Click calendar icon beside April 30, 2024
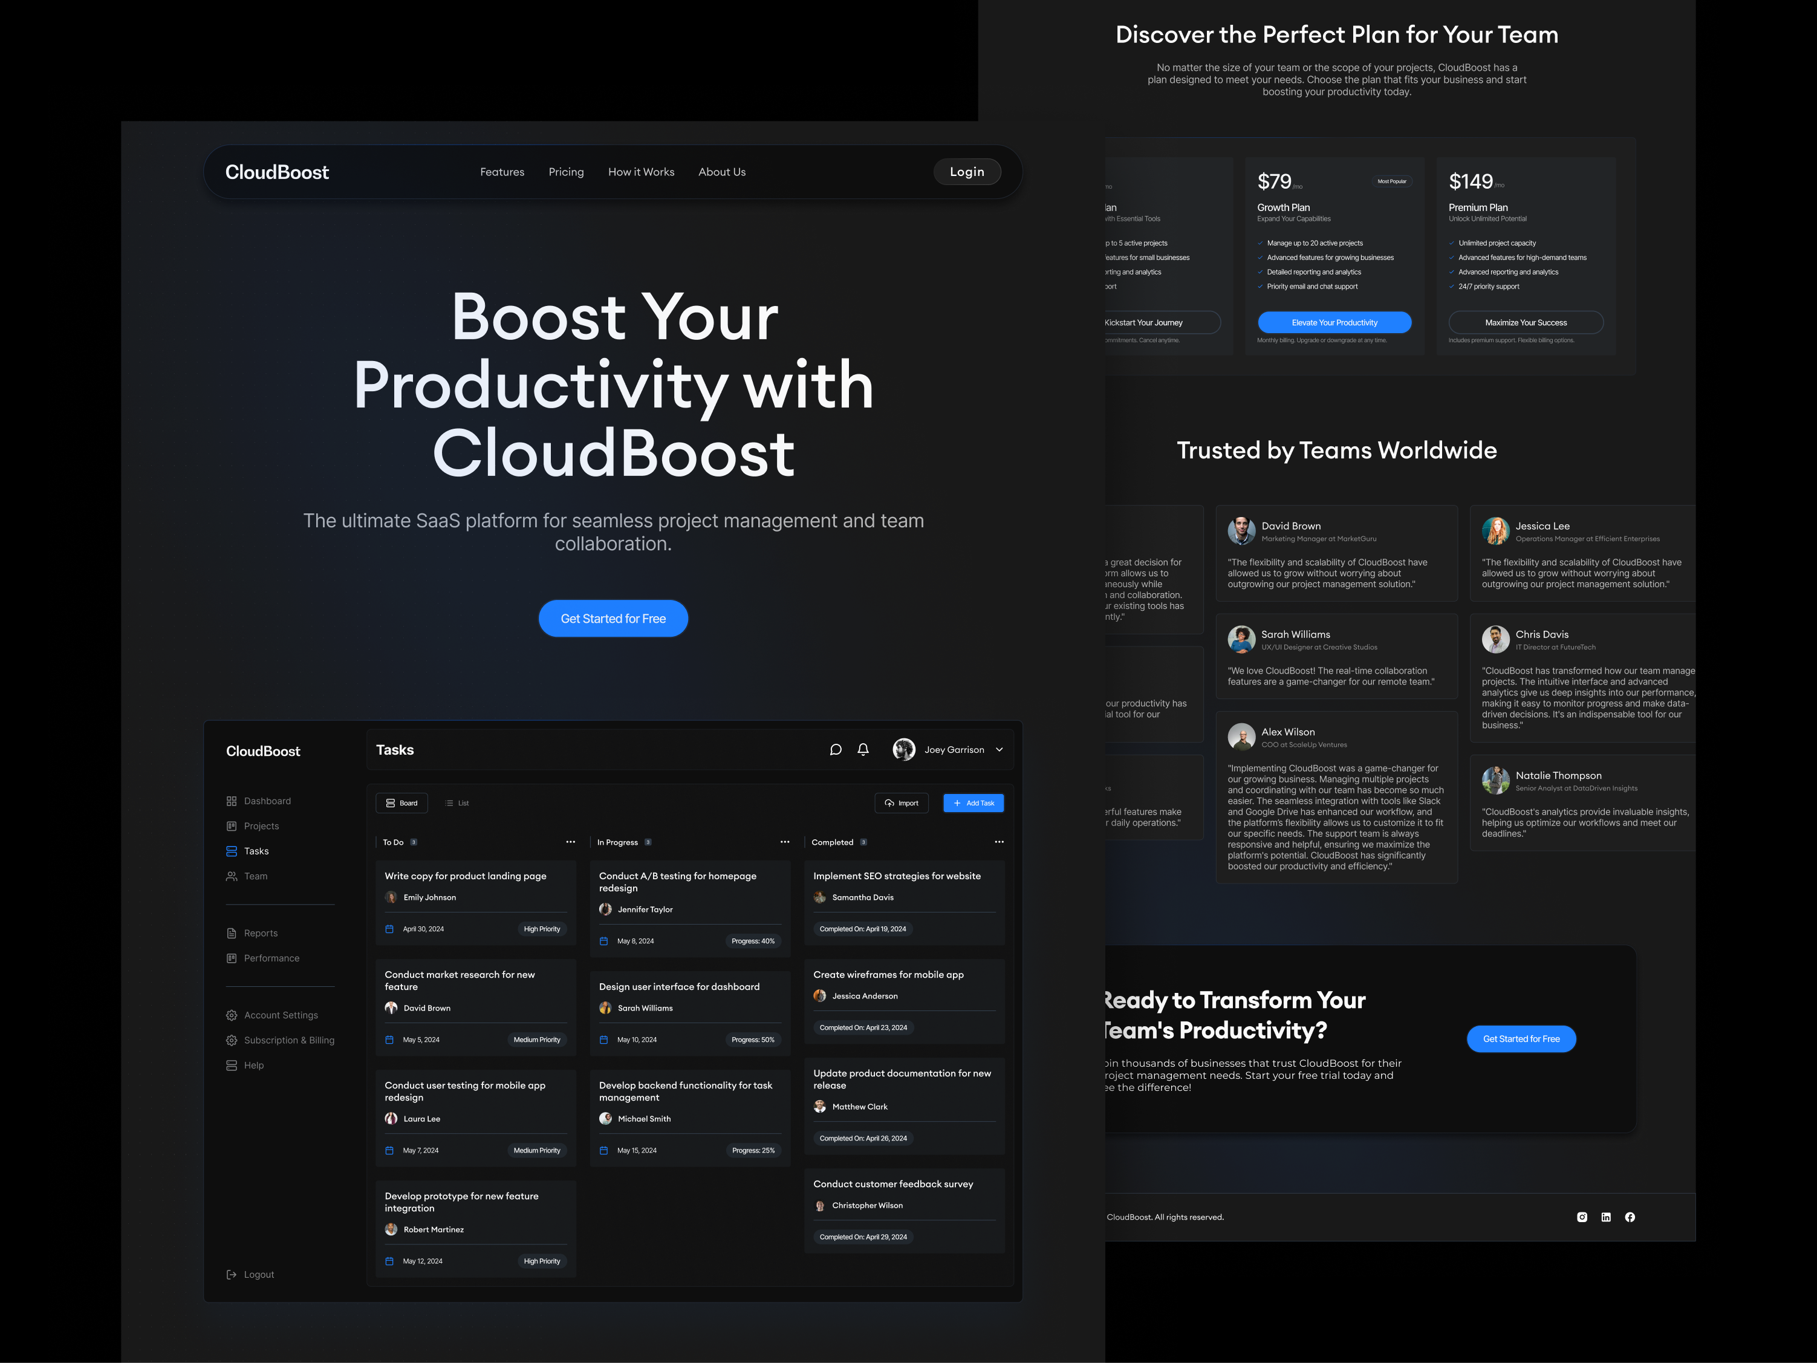Screen dimensions: 1817x1363 (x=390, y=929)
